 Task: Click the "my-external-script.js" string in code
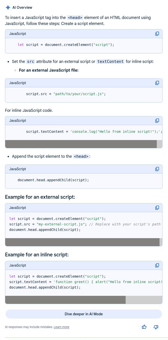[61, 224]
